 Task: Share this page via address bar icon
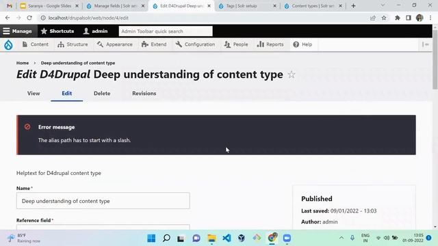click(372, 18)
